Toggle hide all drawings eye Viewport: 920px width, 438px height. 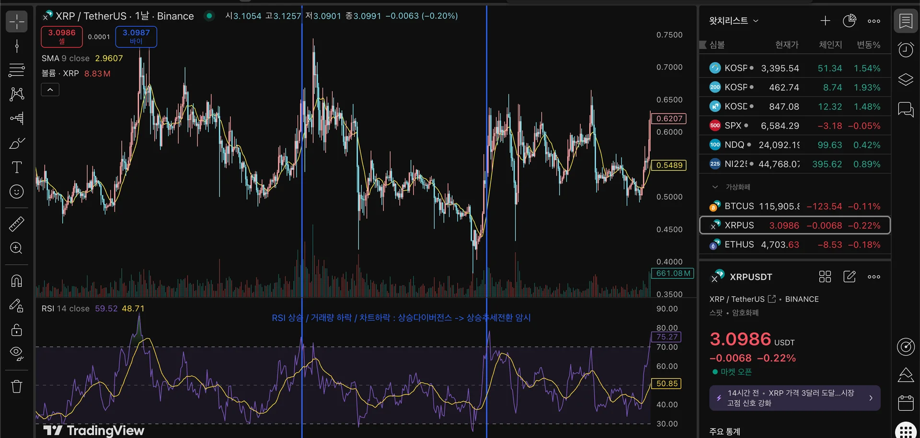(17, 354)
